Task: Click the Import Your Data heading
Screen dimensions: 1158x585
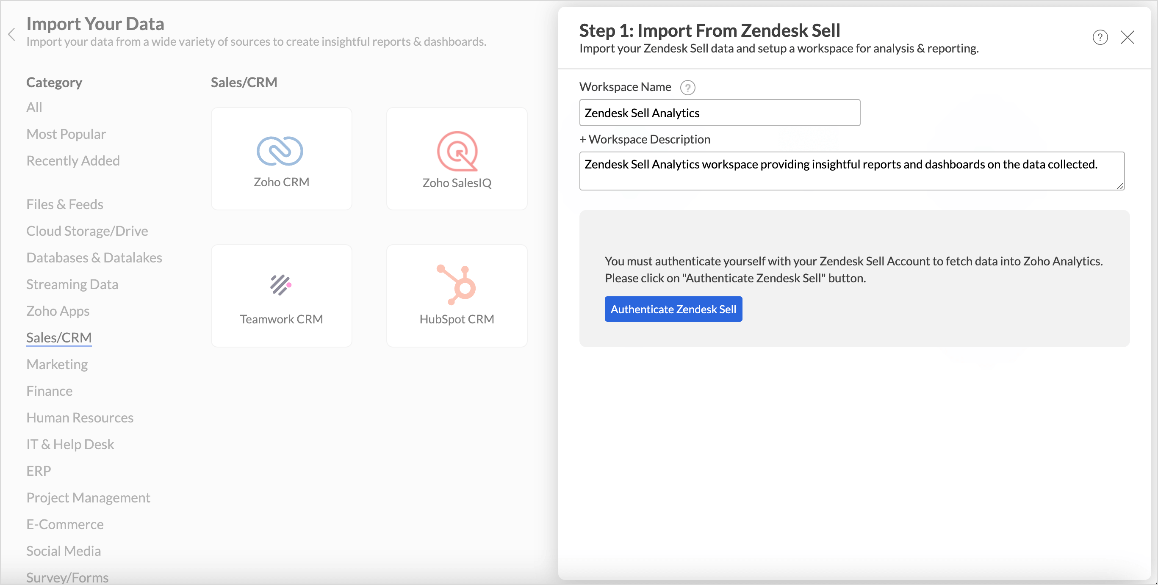Action: click(x=95, y=24)
